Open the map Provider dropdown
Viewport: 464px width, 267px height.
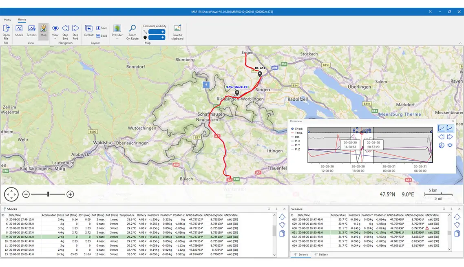point(117,31)
